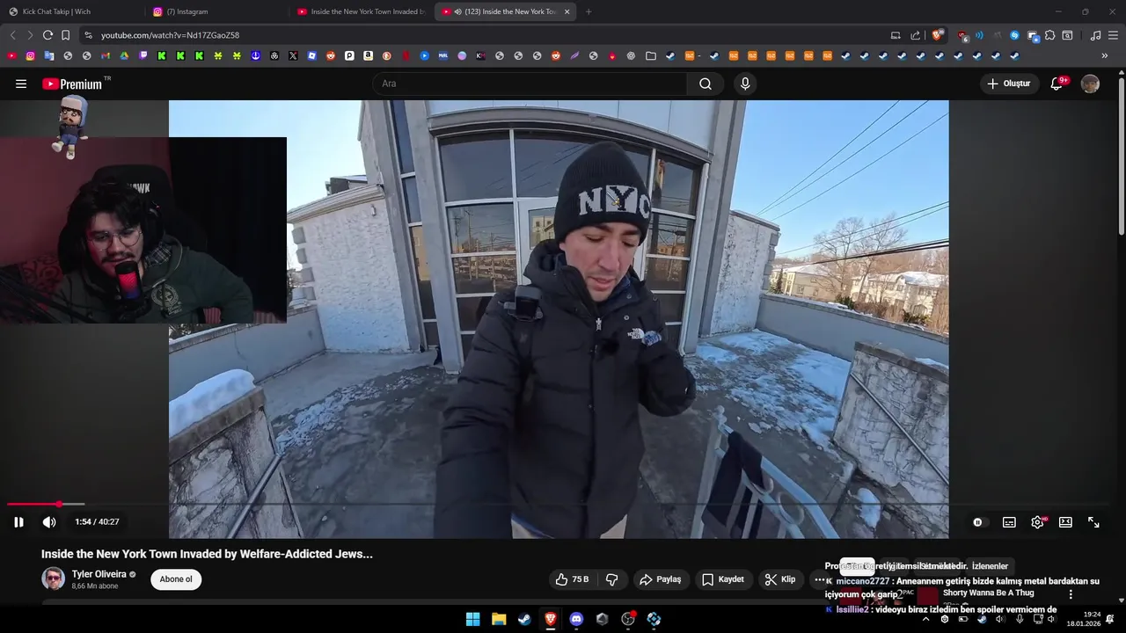The height and width of the screenshot is (633, 1126).
Task: Show hidden system tray icons
Action: click(925, 619)
